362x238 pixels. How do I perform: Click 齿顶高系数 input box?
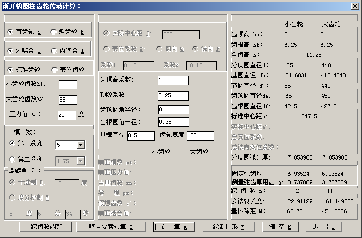[173, 81]
